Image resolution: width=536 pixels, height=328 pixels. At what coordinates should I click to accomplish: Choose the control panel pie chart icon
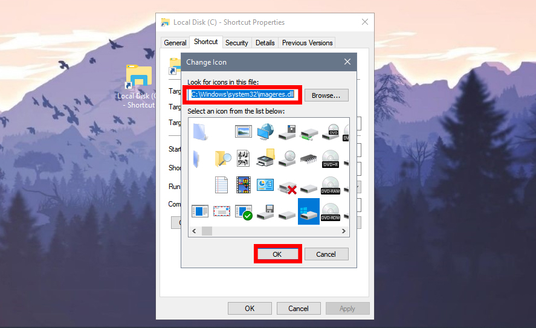click(265, 185)
